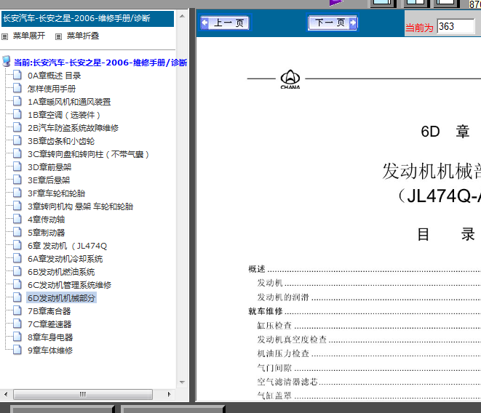Open 8章车身电器 chapter

50,337
